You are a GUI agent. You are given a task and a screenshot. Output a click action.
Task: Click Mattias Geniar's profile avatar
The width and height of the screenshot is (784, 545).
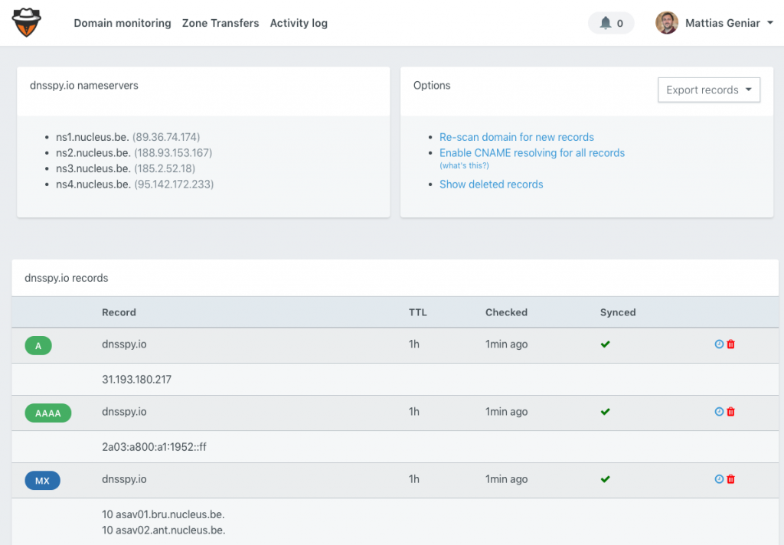click(x=667, y=23)
